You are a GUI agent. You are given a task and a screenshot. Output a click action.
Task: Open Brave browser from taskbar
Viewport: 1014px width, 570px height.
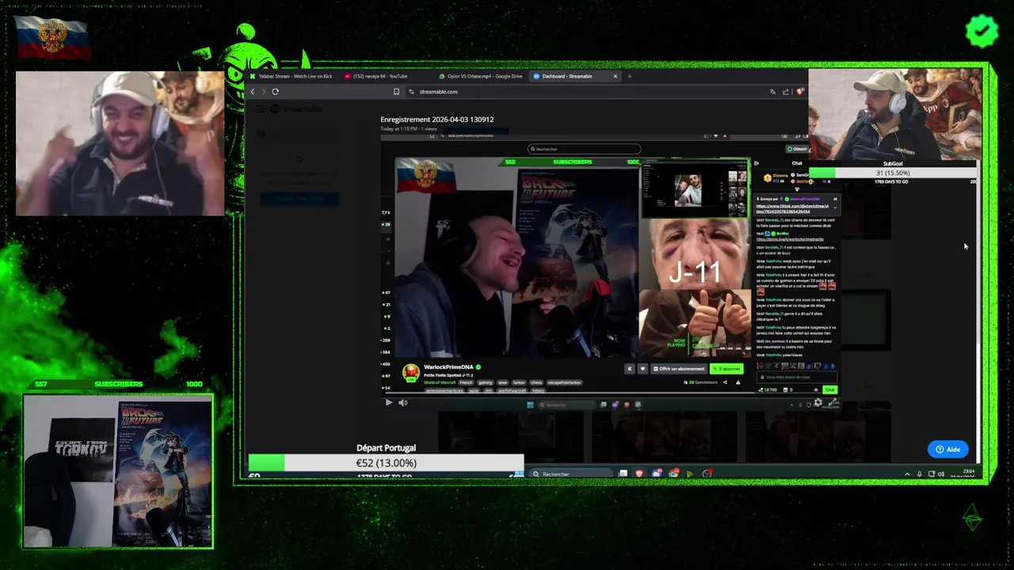pos(639,473)
